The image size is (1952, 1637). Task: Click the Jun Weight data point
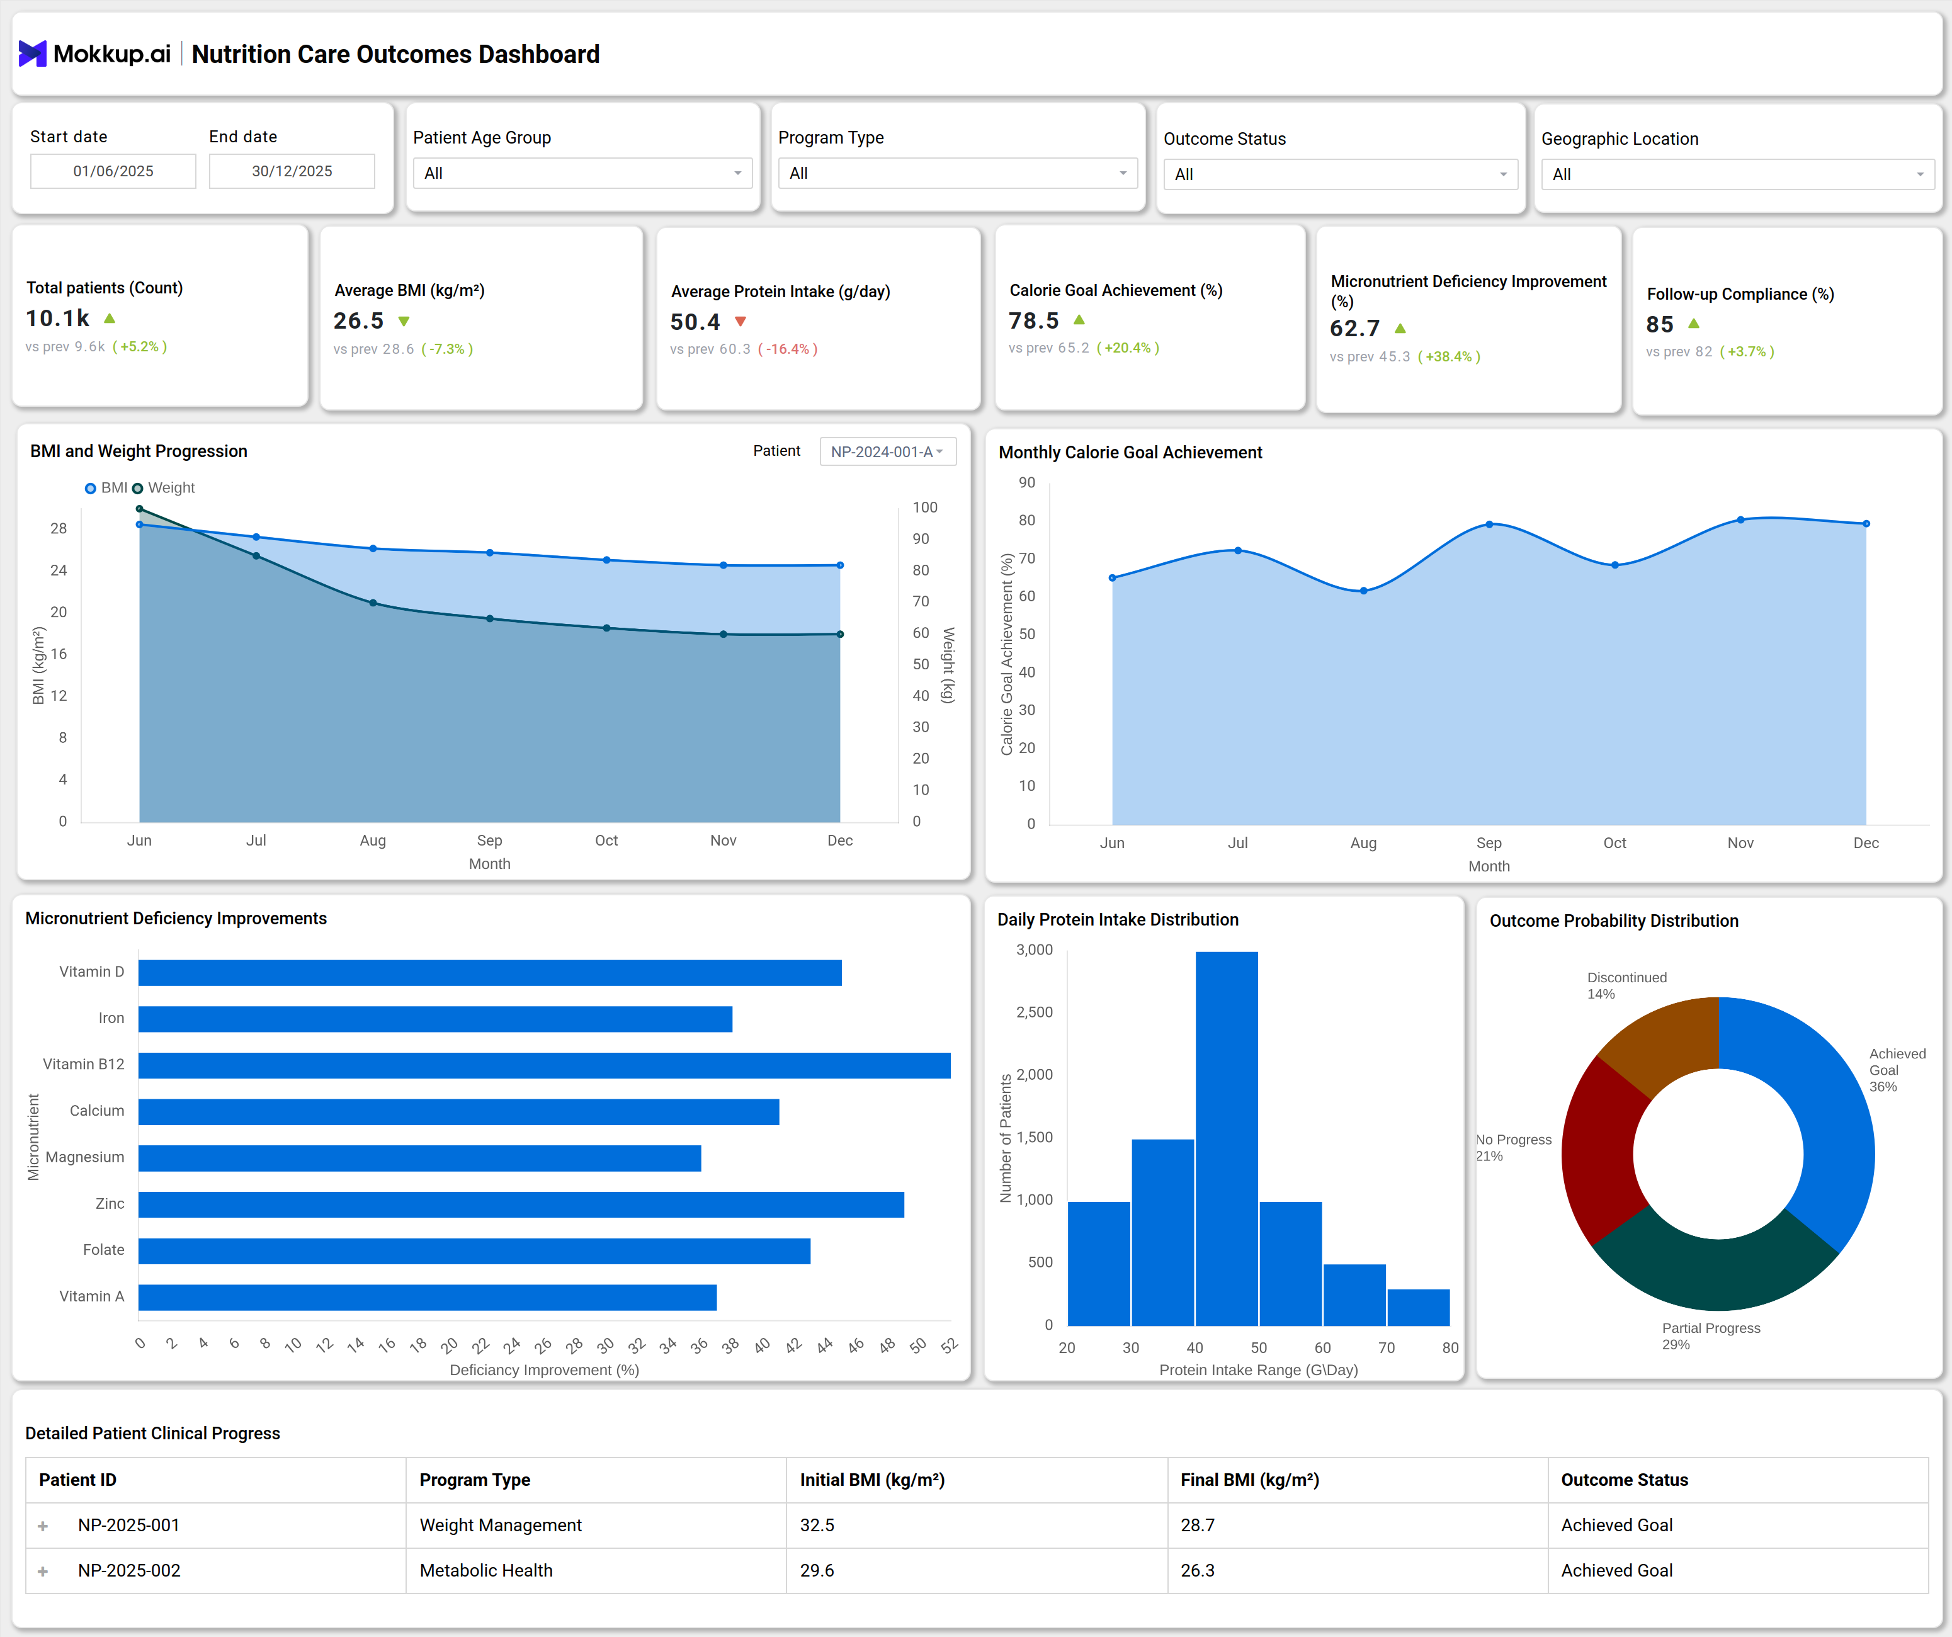(x=139, y=509)
